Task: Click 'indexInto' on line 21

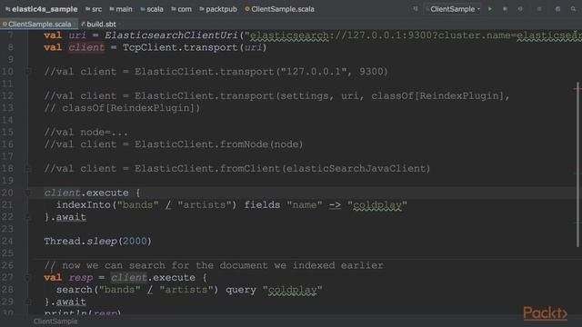Action: [83, 204]
